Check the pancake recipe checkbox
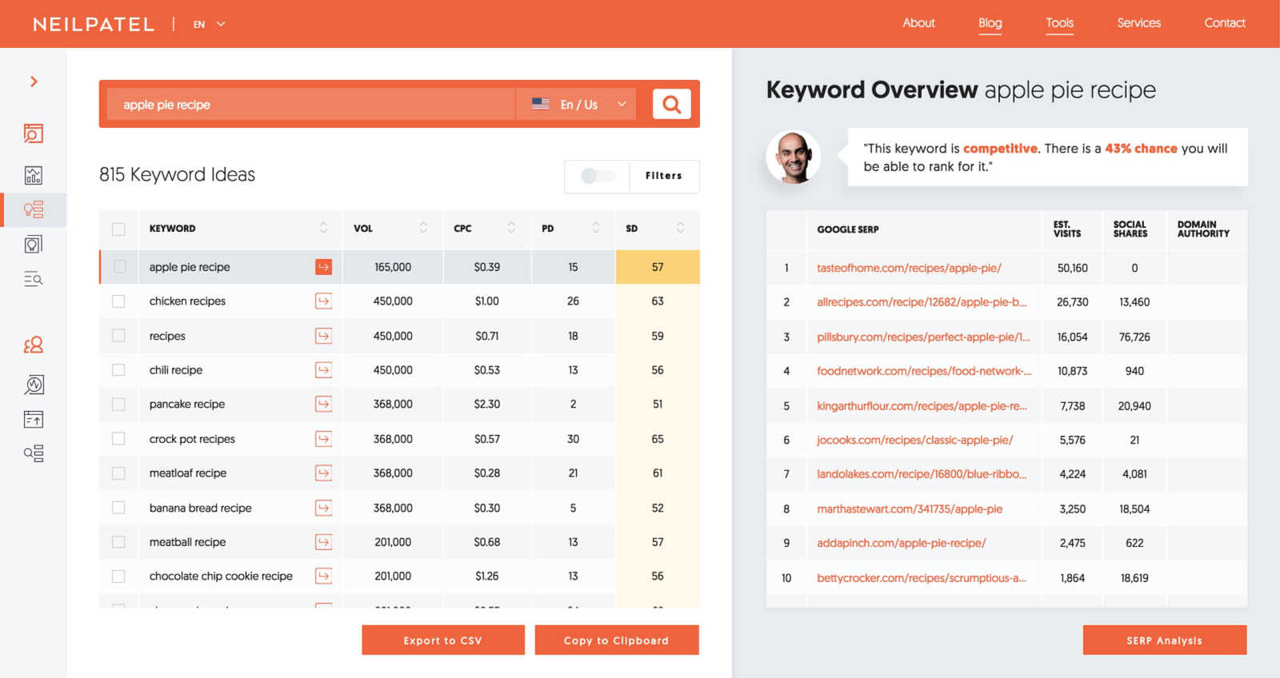This screenshot has height=678, width=1280. tap(118, 405)
